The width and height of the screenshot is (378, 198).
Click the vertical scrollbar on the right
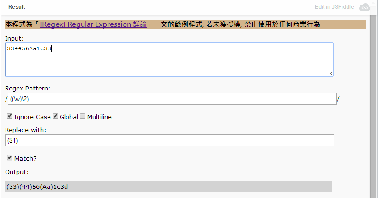[x=373, y=106]
